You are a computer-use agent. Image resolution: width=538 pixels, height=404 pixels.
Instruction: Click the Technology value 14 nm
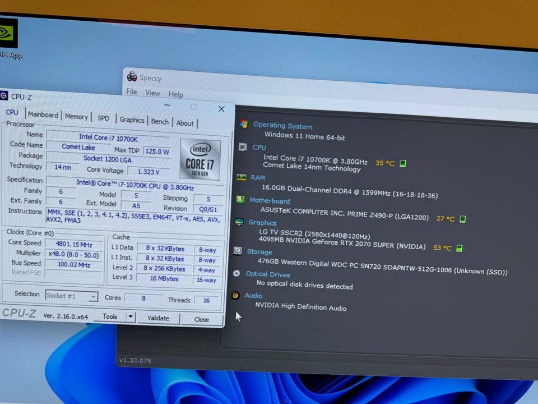[x=63, y=167]
